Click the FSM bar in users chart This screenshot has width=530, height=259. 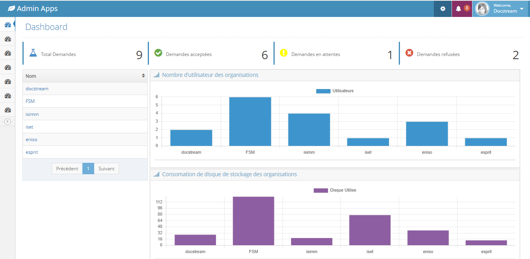pos(250,121)
